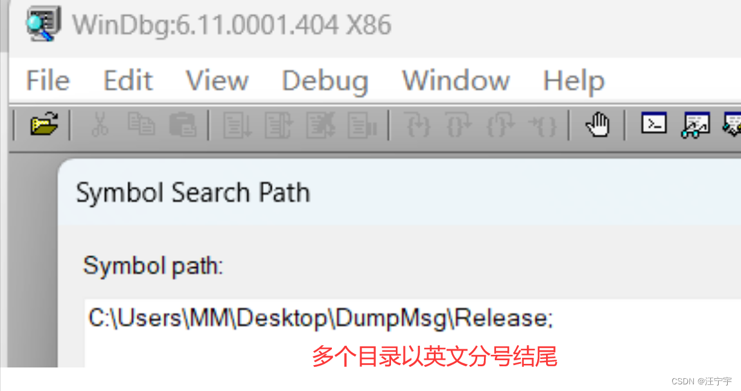Click the Open source file folder icon
The width and height of the screenshot is (741, 391).
[x=45, y=125]
